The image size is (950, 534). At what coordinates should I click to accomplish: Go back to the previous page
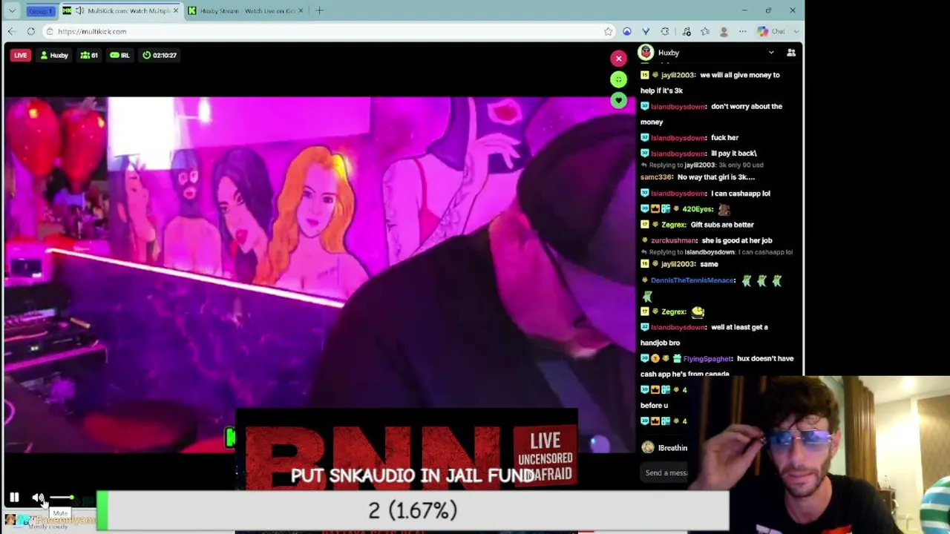coord(11,31)
